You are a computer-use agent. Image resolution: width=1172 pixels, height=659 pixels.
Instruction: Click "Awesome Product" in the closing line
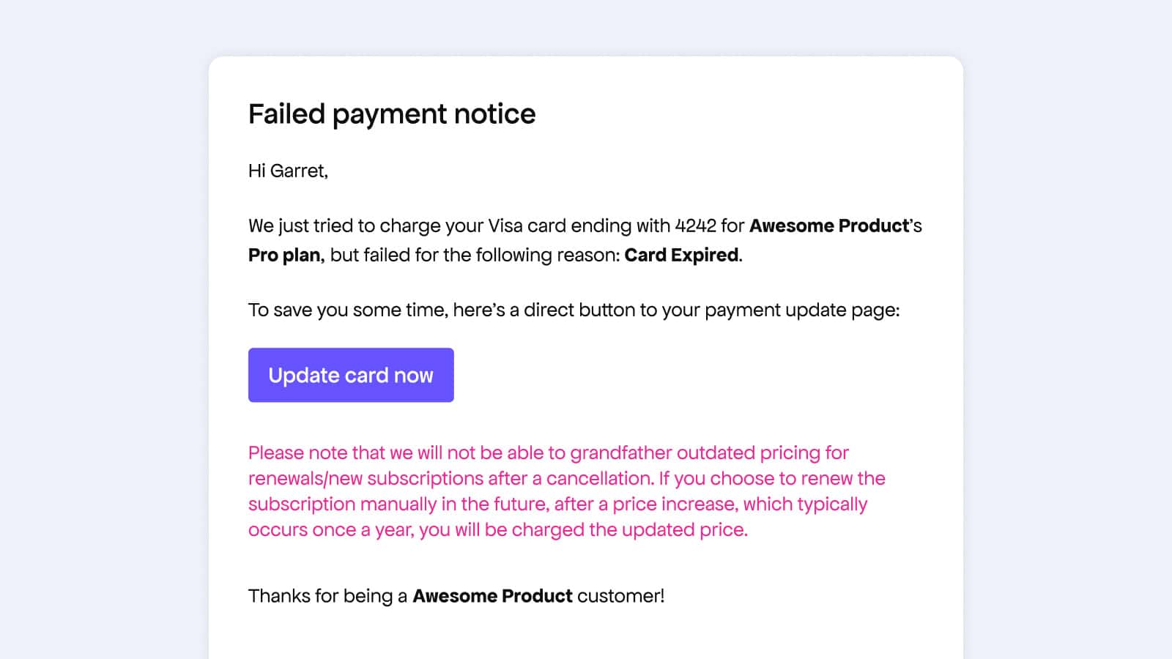pos(492,596)
